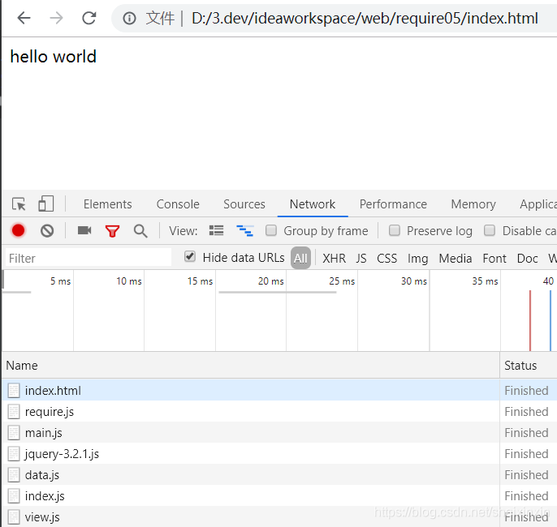View site information icon in address bar

point(129,18)
